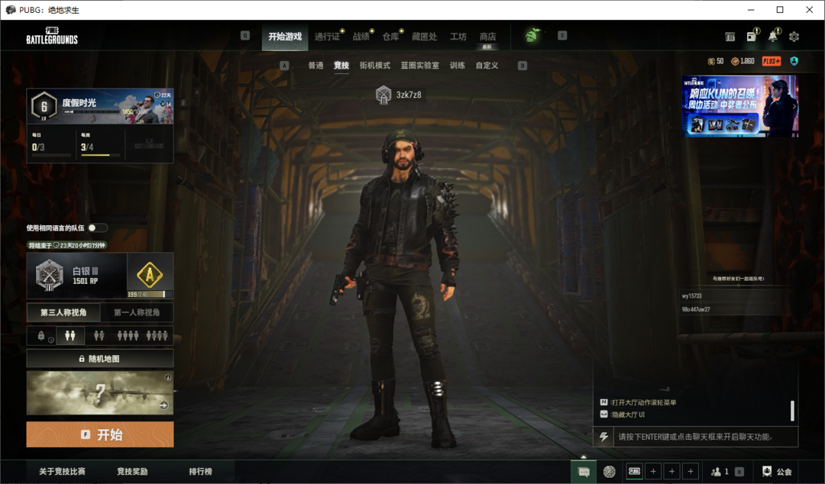Viewport: 825px width, 484px height.
Task: Click the D next-mode key hint
Action: [x=522, y=66]
